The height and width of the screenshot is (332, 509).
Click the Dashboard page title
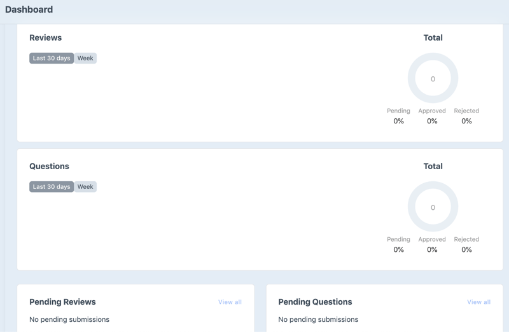[29, 10]
